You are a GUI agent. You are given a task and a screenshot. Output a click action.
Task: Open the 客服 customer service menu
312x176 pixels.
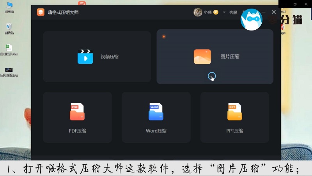pyautogui.click(x=233, y=12)
